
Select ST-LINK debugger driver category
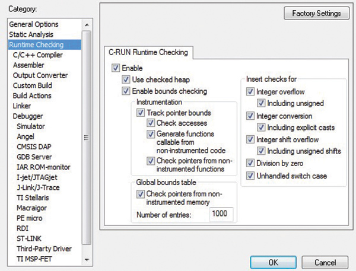point(30,239)
